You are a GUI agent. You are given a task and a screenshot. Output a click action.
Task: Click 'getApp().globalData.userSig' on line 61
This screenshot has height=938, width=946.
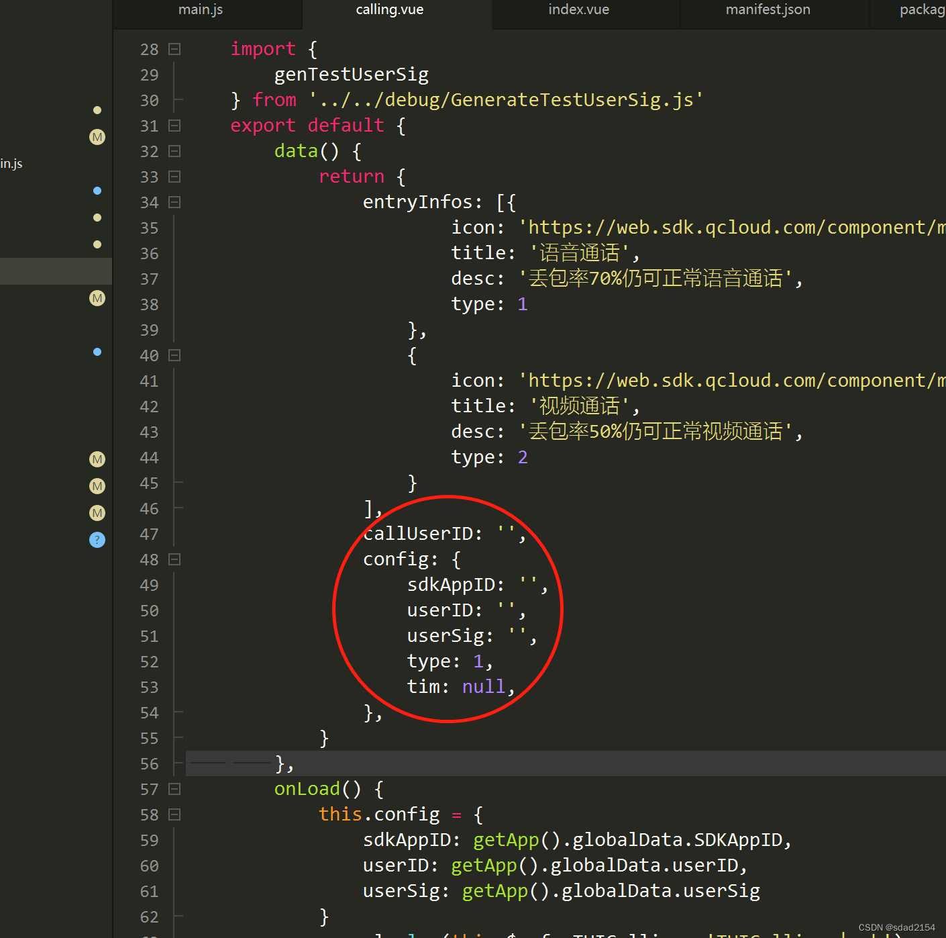pos(611,891)
